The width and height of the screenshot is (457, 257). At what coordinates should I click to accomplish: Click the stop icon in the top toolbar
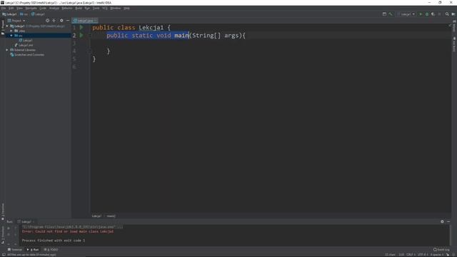point(440,14)
